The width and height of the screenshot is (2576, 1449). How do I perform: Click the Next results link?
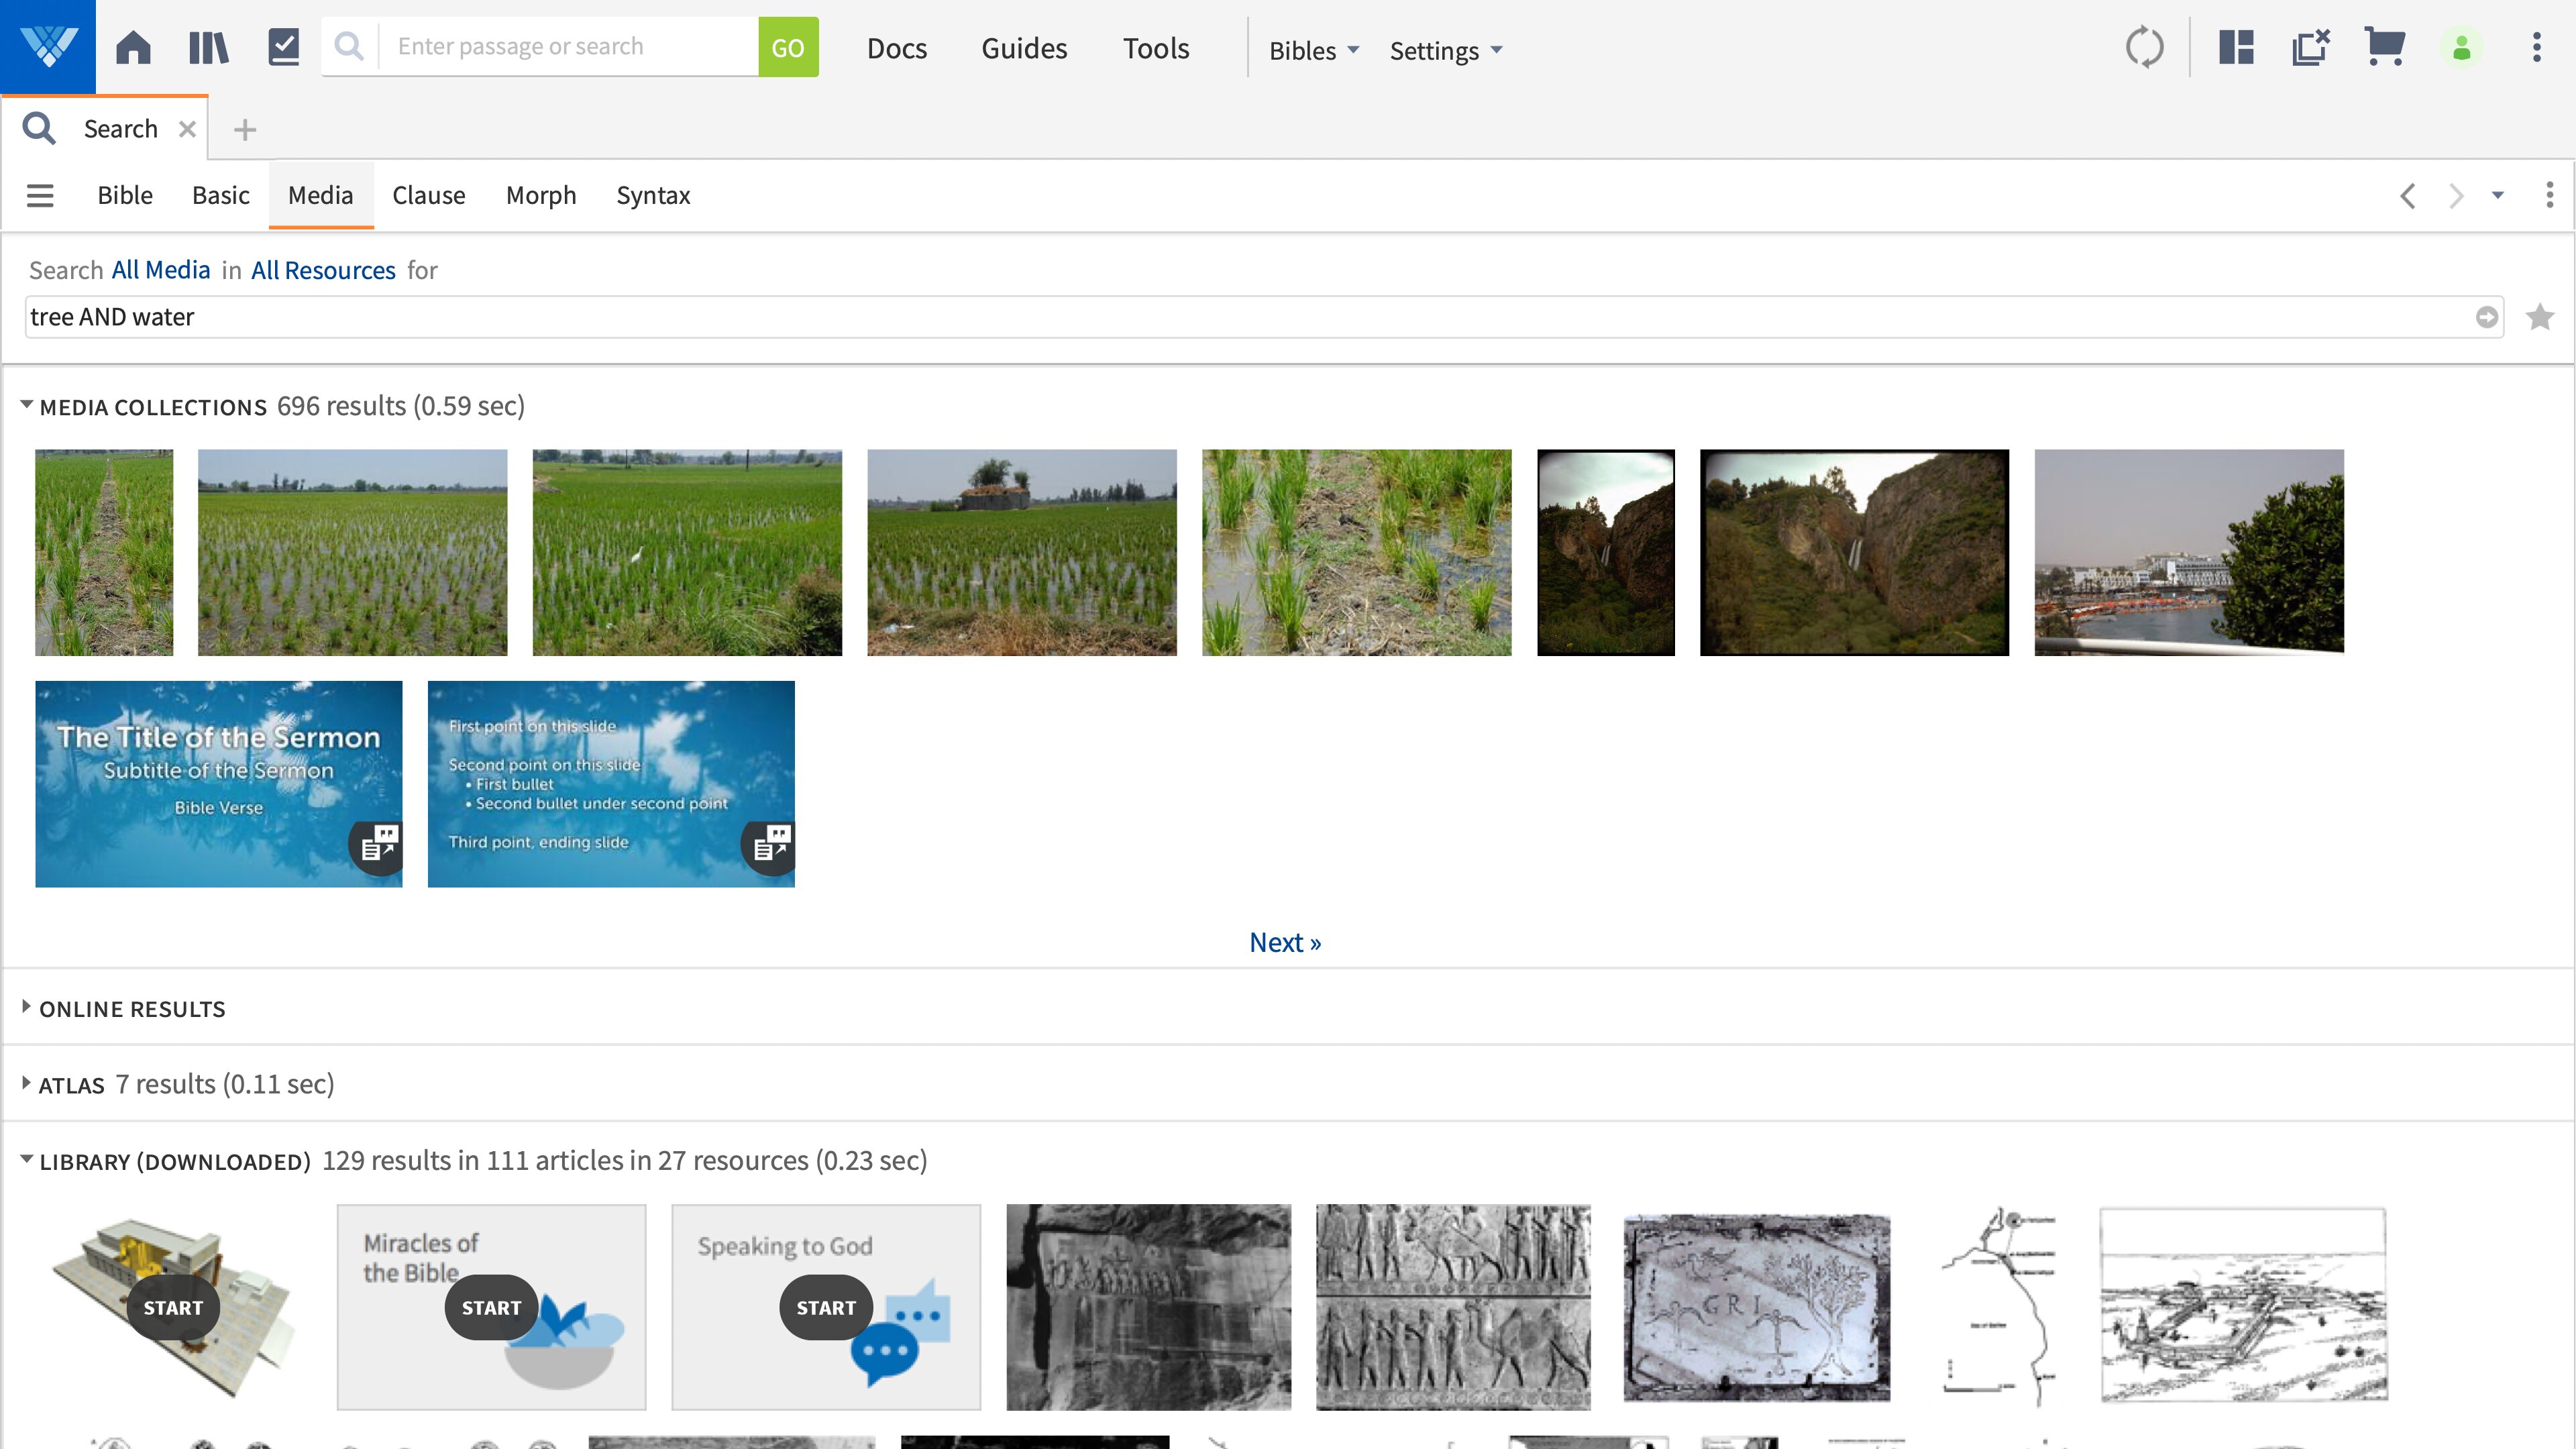(1285, 942)
